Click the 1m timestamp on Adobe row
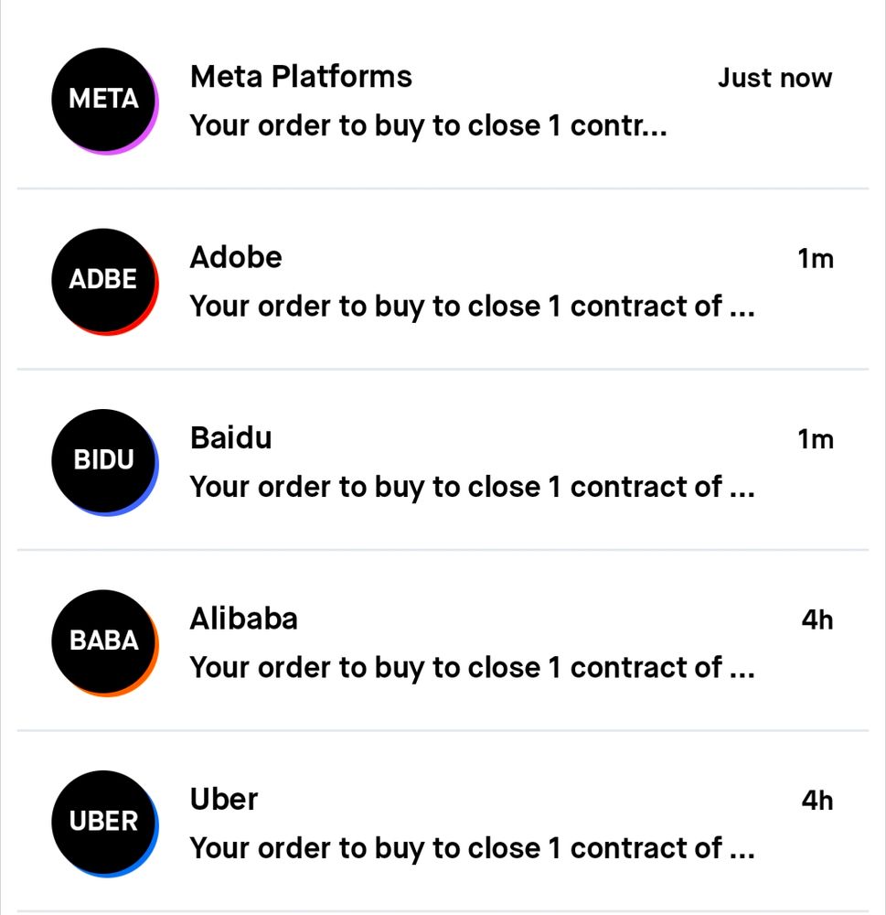The image size is (886, 915). (x=816, y=259)
